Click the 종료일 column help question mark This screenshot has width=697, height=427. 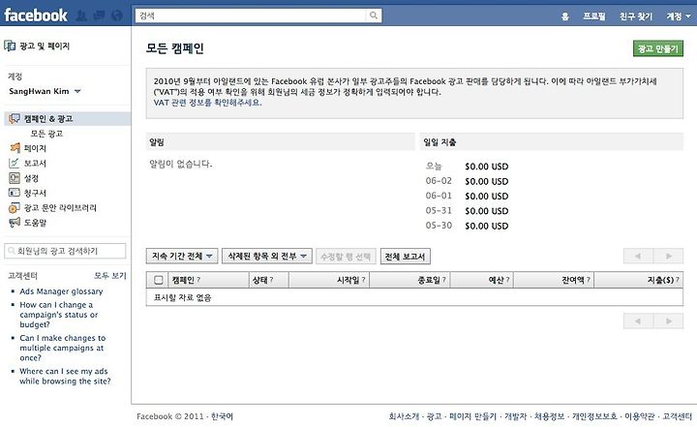click(443, 280)
